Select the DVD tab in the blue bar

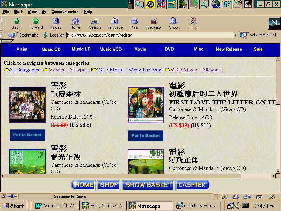point(169,49)
